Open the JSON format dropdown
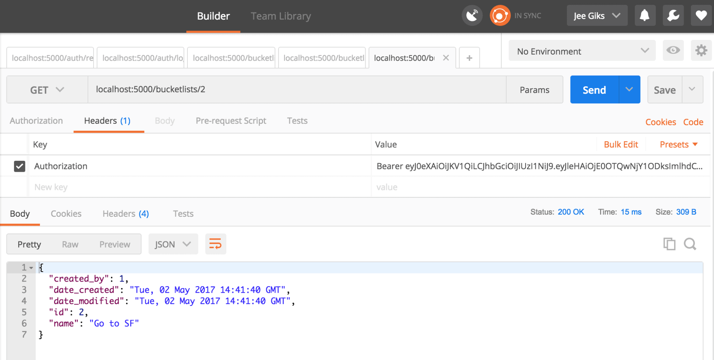This screenshot has height=360, width=714. click(x=173, y=244)
